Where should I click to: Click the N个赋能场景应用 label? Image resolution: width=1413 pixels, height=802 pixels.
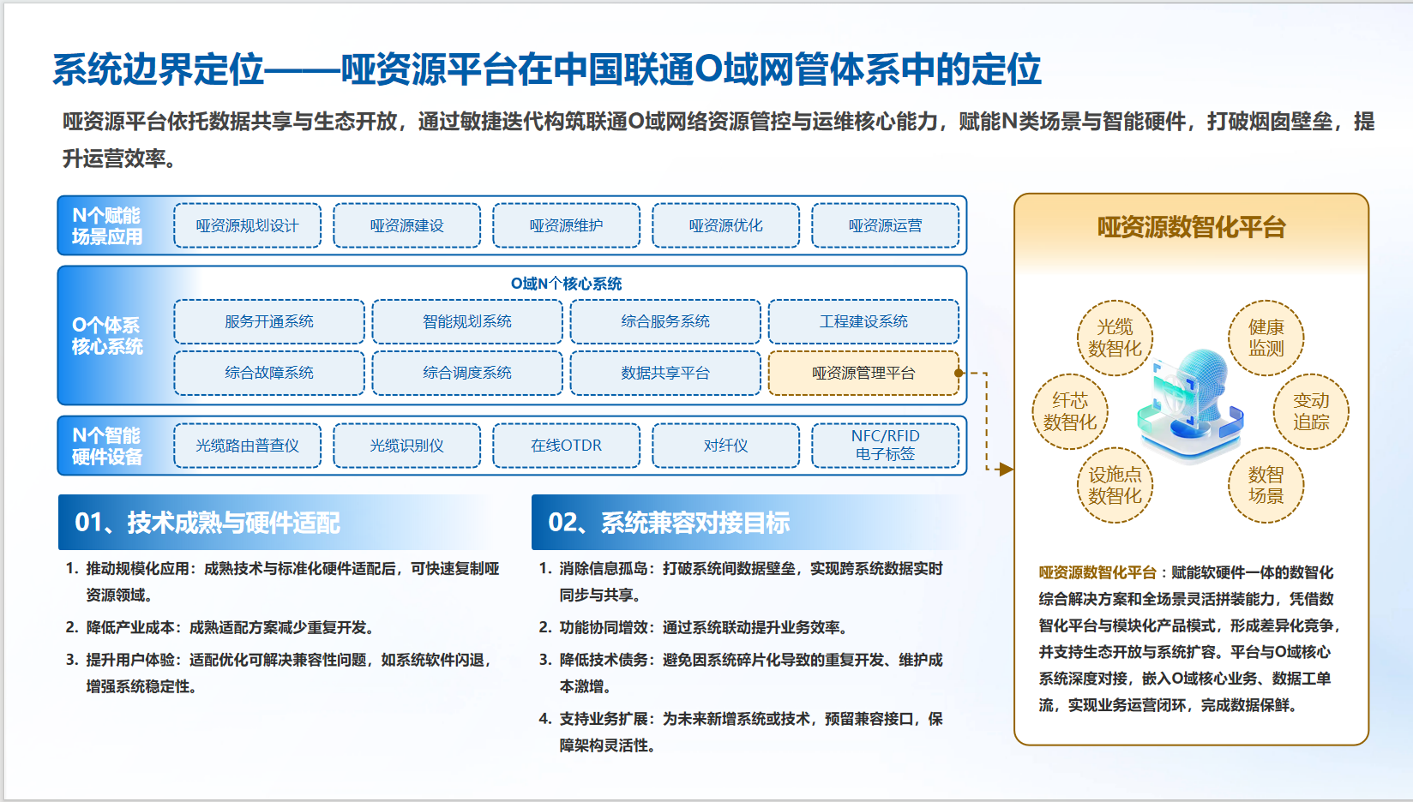[x=107, y=226]
